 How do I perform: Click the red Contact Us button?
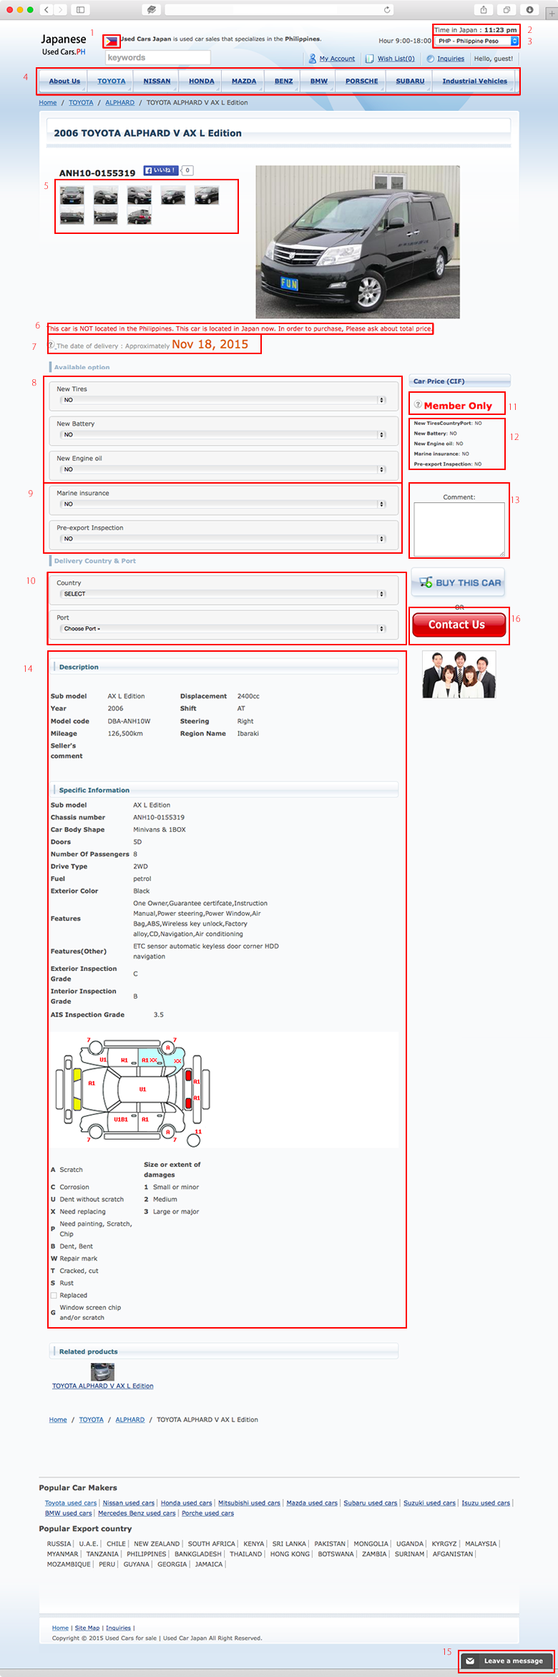(459, 625)
